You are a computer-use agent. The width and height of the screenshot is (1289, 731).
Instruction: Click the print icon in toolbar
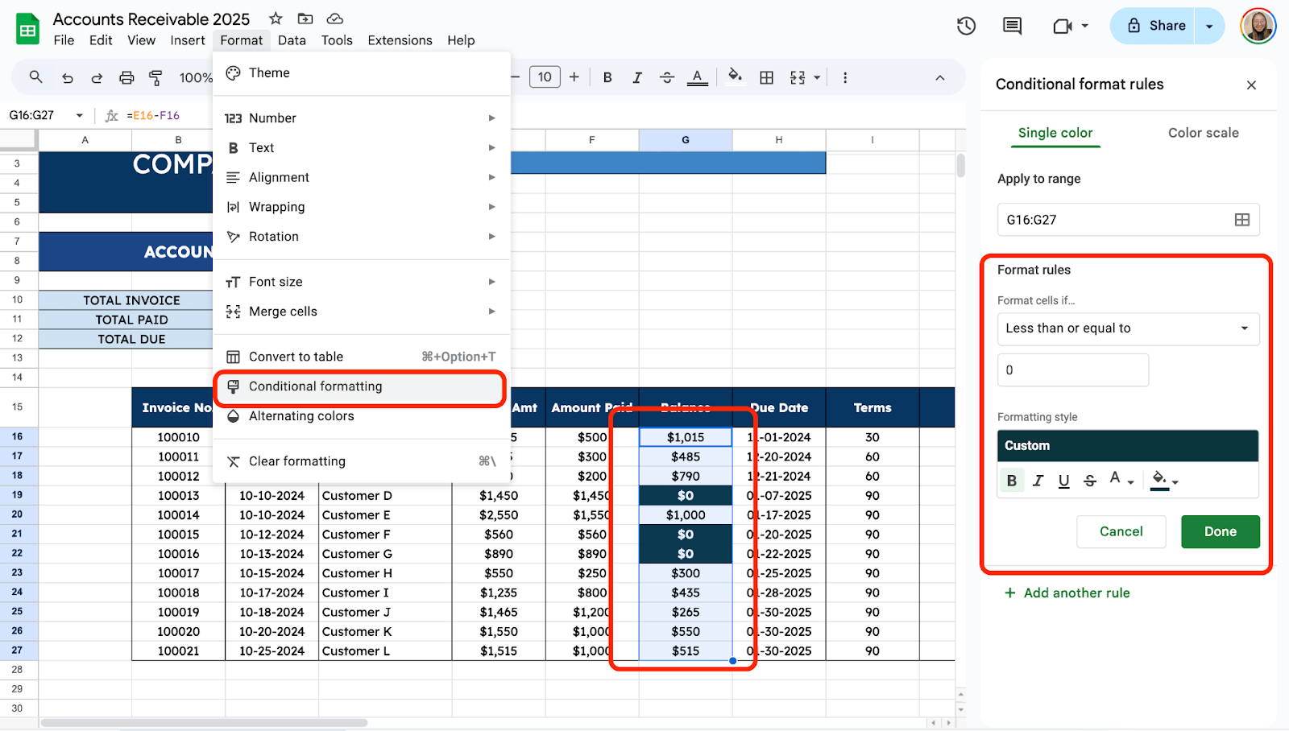point(126,78)
